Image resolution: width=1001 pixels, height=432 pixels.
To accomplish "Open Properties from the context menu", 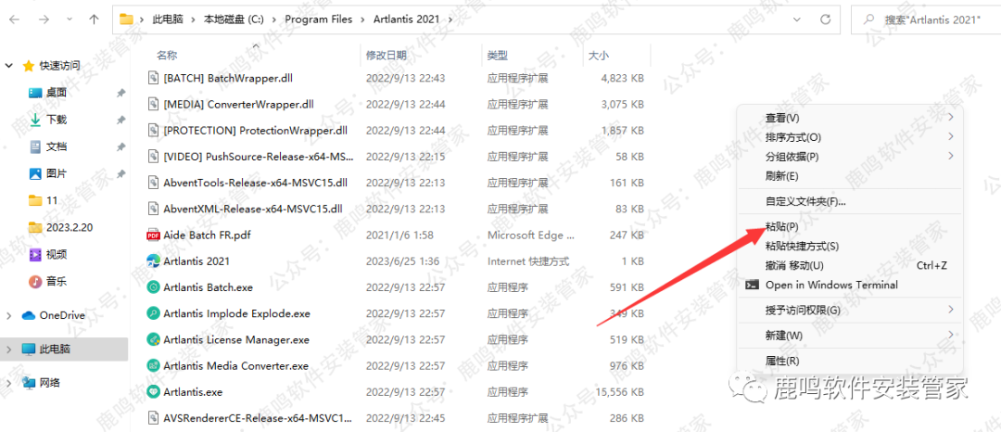I will pos(781,360).
